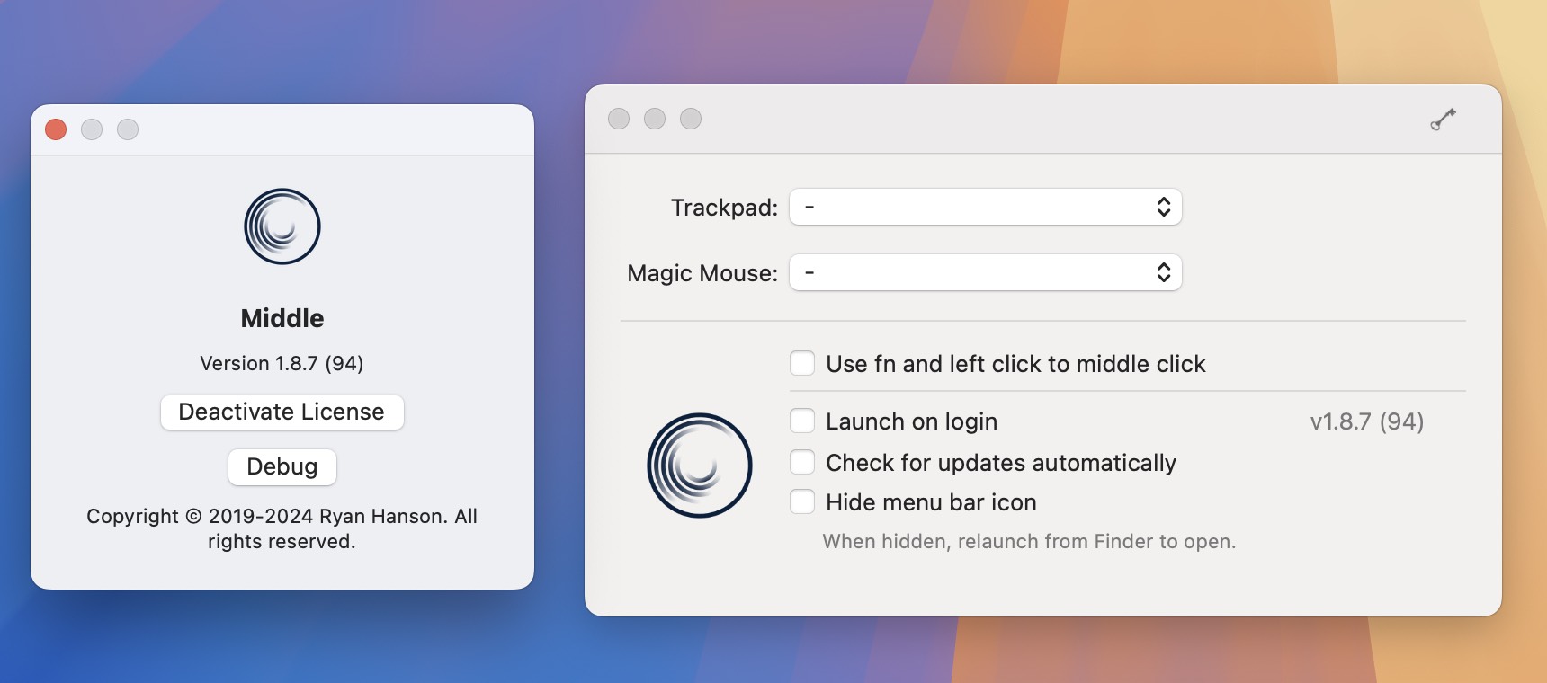
Task: Close the About Middle window
Action: pyautogui.click(x=56, y=129)
